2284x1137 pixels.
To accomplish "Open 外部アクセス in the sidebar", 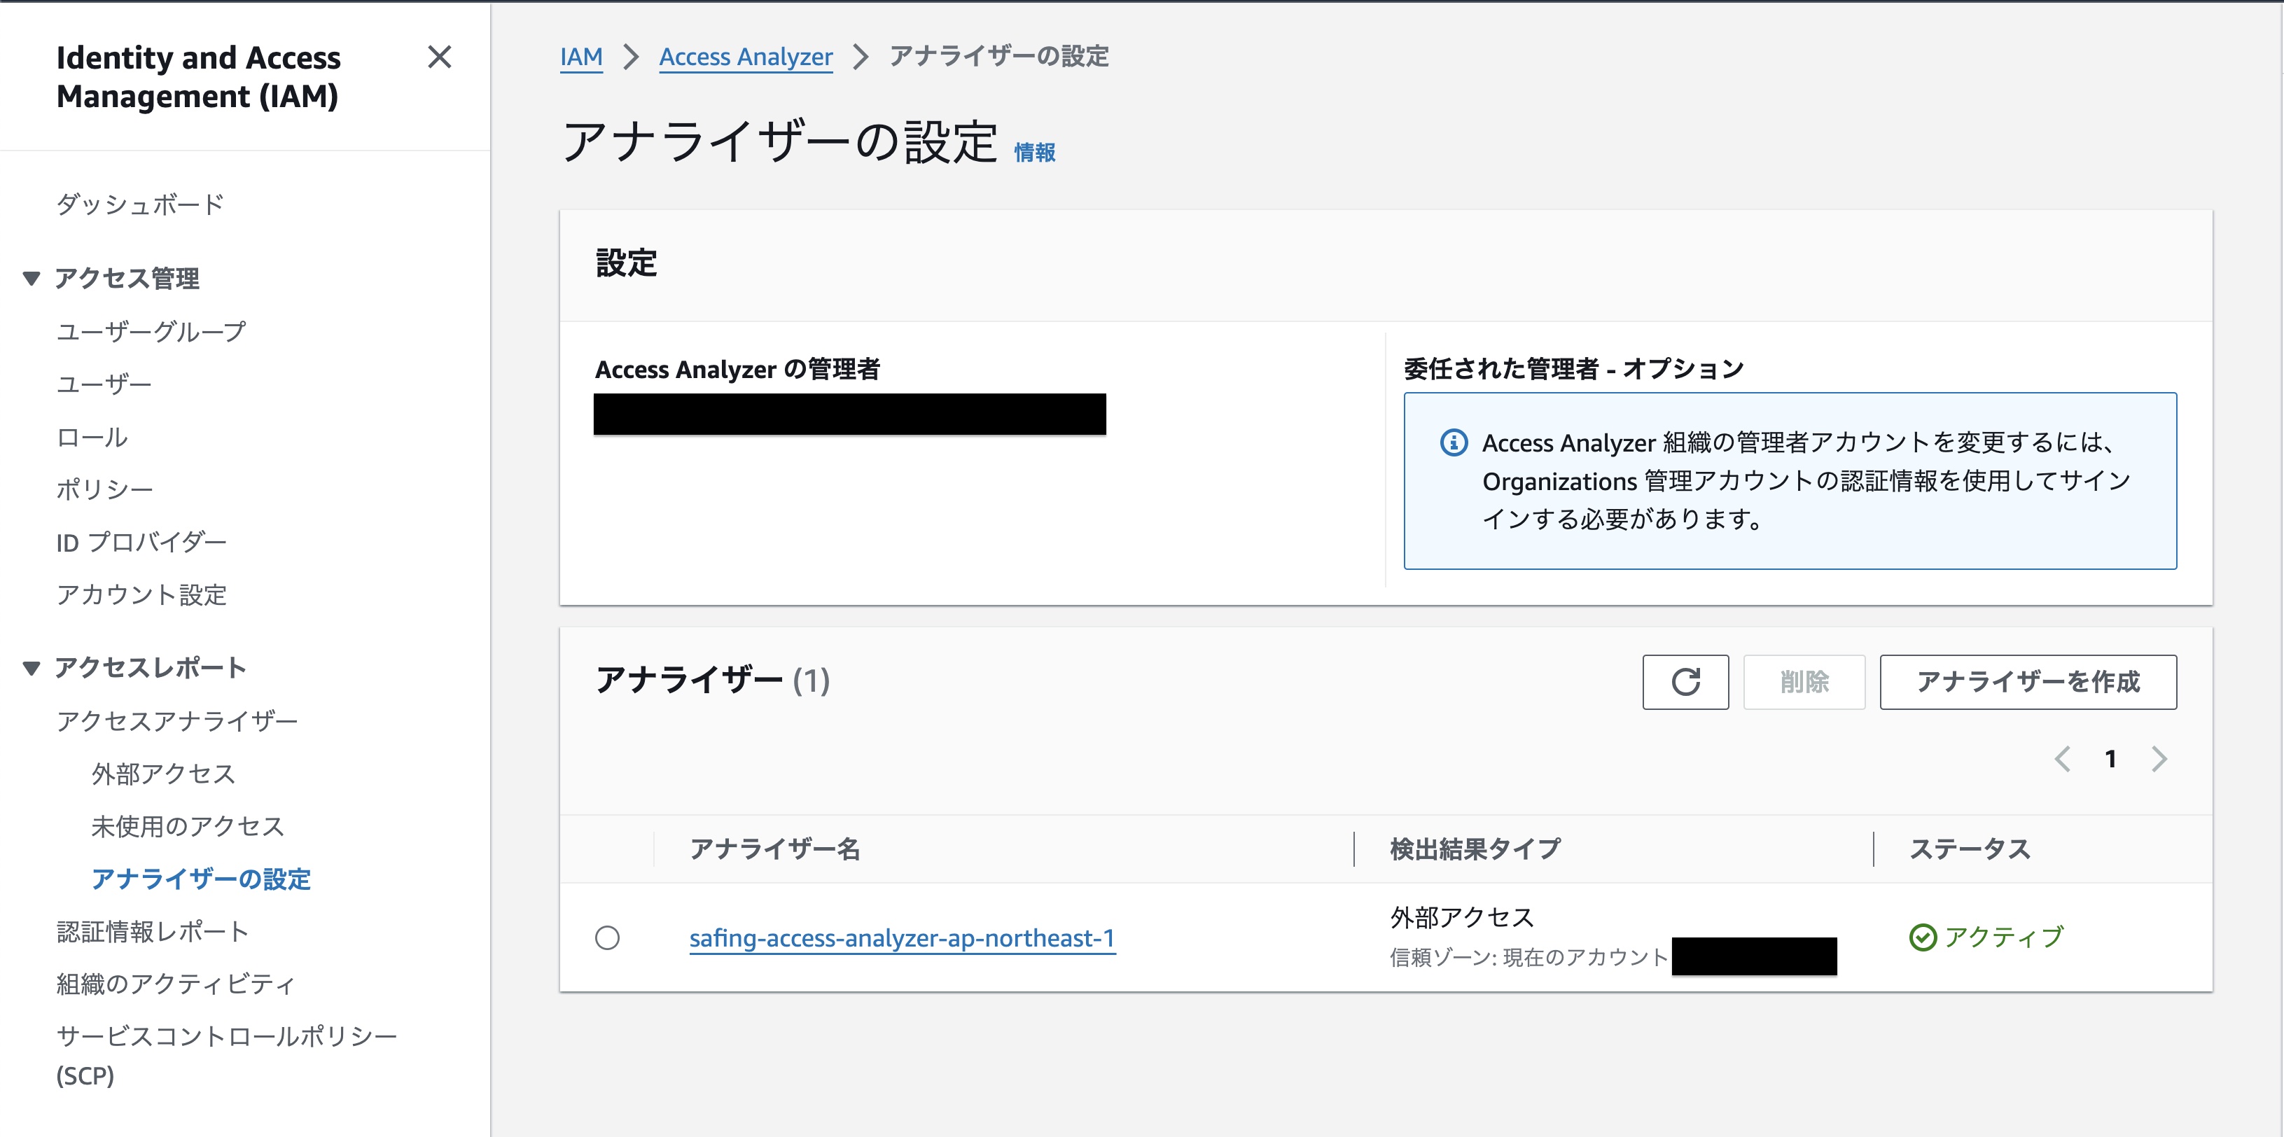I will tap(163, 774).
